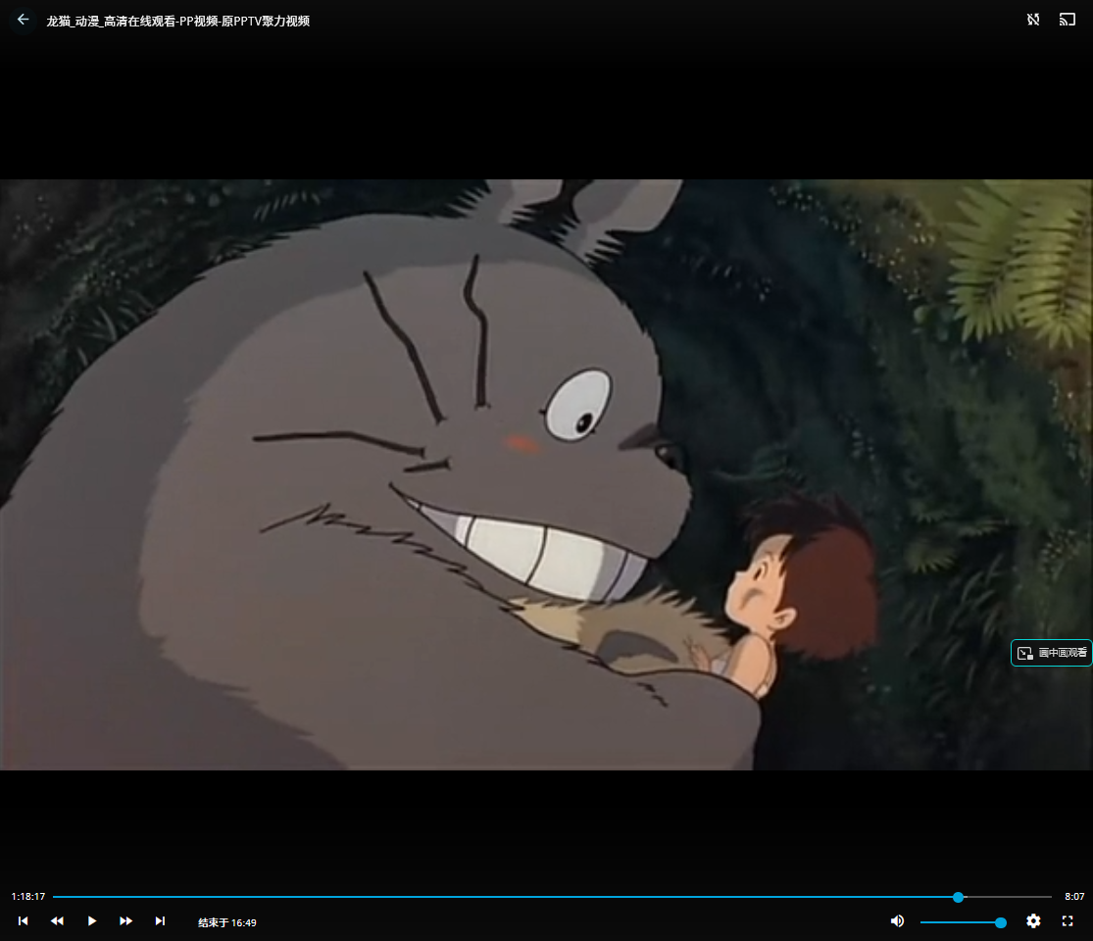1093x941 pixels.
Task: Click the video title 龙猫_动漫 text
Action: [177, 21]
